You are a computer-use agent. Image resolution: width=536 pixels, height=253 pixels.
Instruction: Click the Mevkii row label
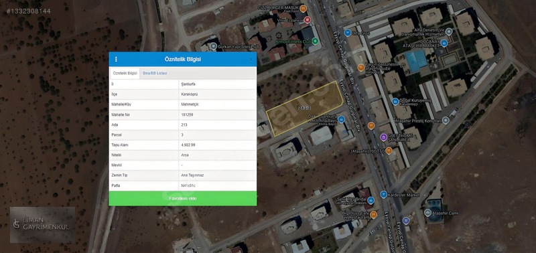point(117,165)
